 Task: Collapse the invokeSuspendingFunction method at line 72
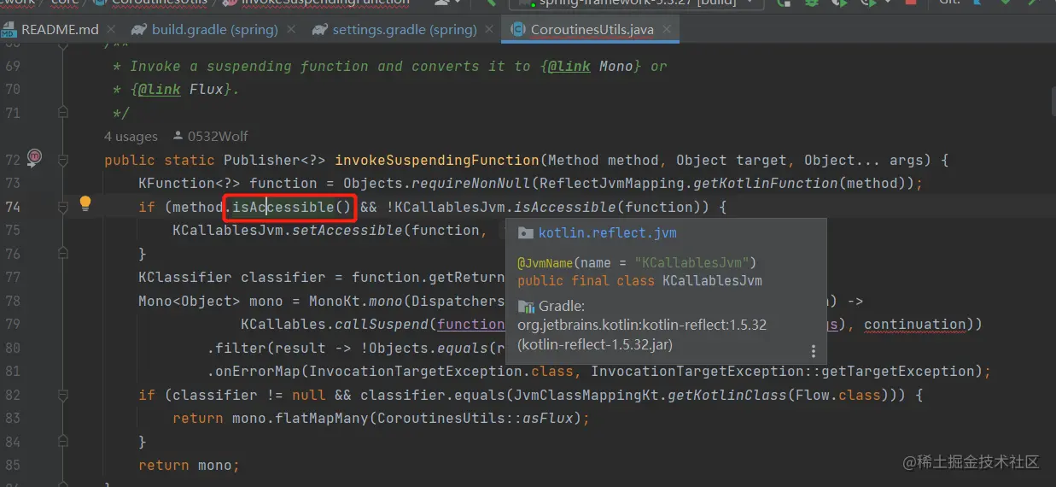click(x=62, y=160)
